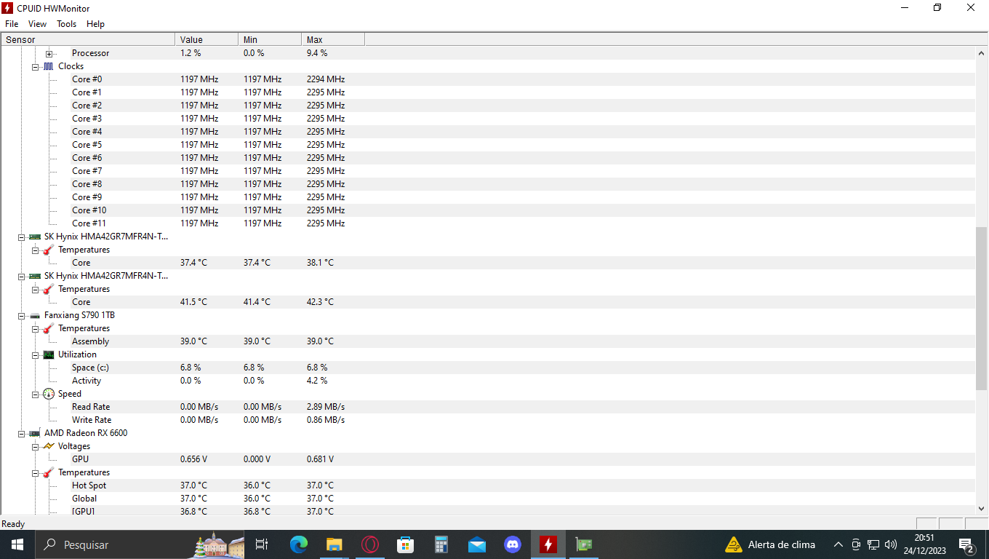Screen dimensions: 989x559
Task: Click the HWMonitor logo in the title bar
Action: [8, 8]
